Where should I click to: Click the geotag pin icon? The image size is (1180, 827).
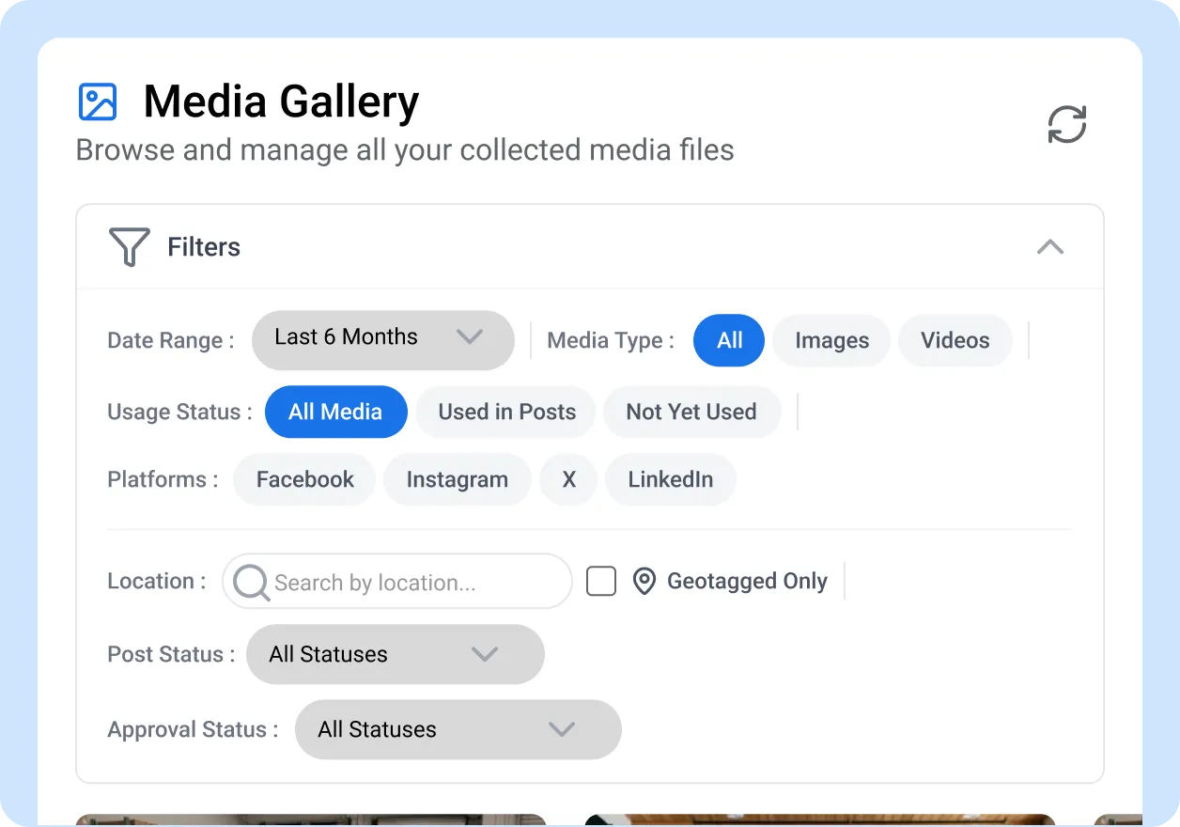[x=643, y=581]
